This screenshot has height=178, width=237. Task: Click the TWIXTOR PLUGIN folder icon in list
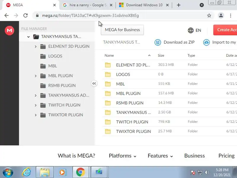108,131
